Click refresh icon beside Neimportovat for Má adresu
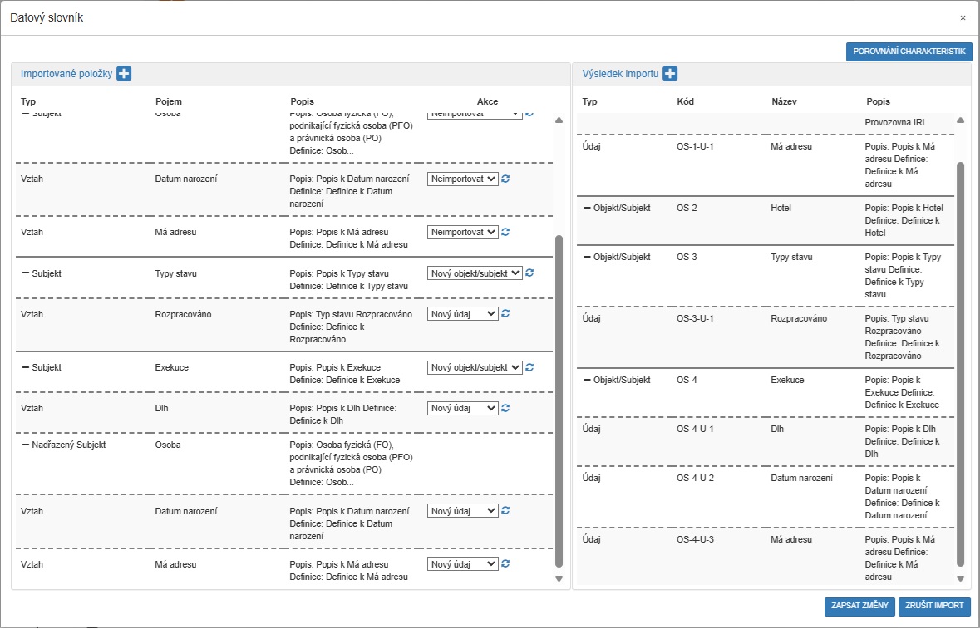This screenshot has width=980, height=629. [505, 232]
